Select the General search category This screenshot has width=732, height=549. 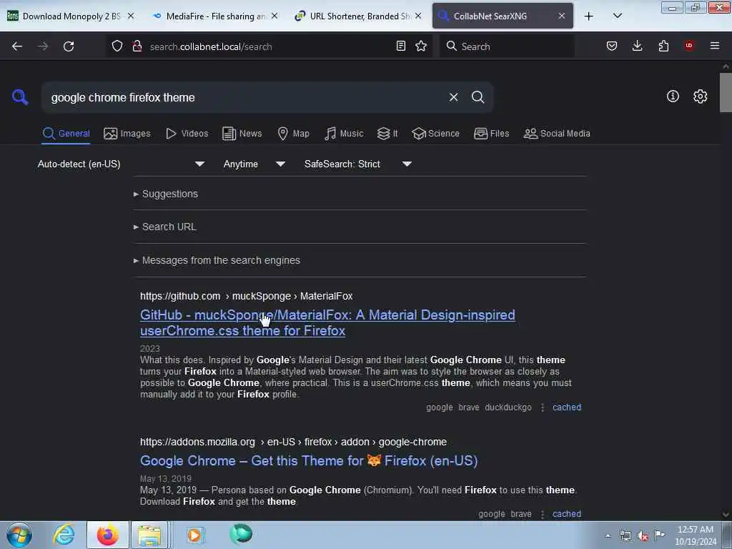[x=66, y=134]
